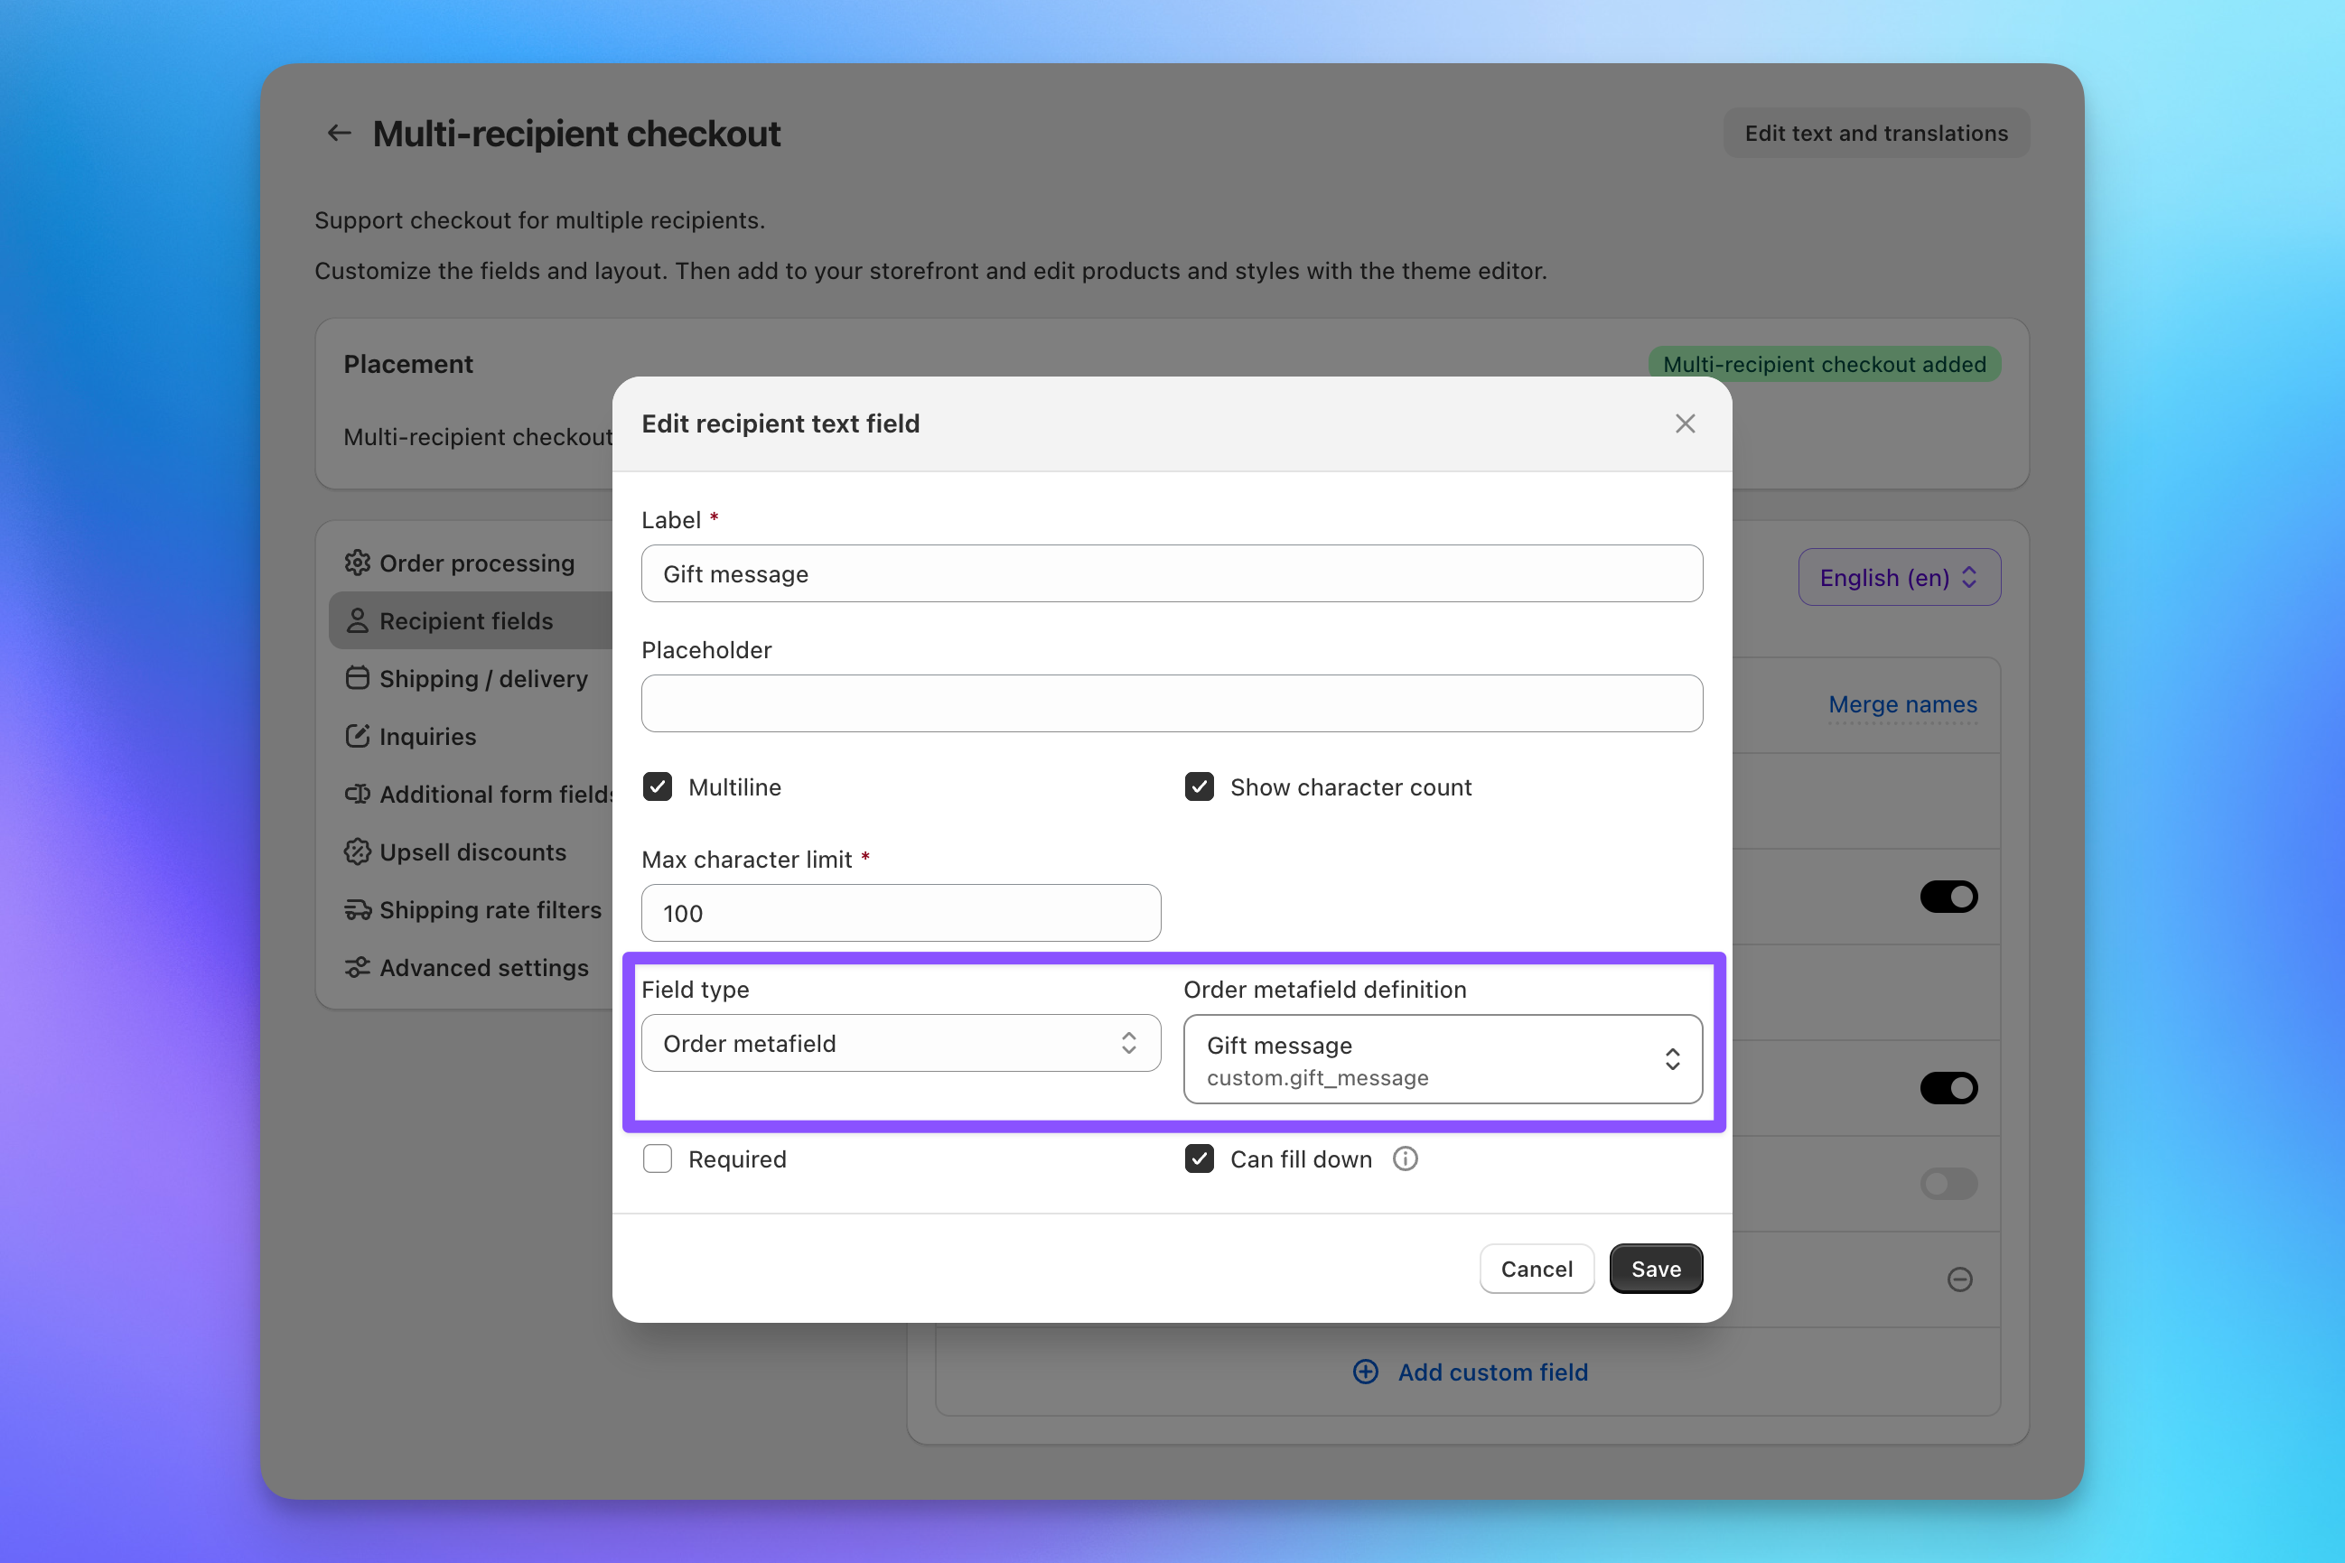Viewport: 2345px width, 1563px height.
Task: Click the back arrow beside Multi-recipient checkout
Action: [338, 133]
